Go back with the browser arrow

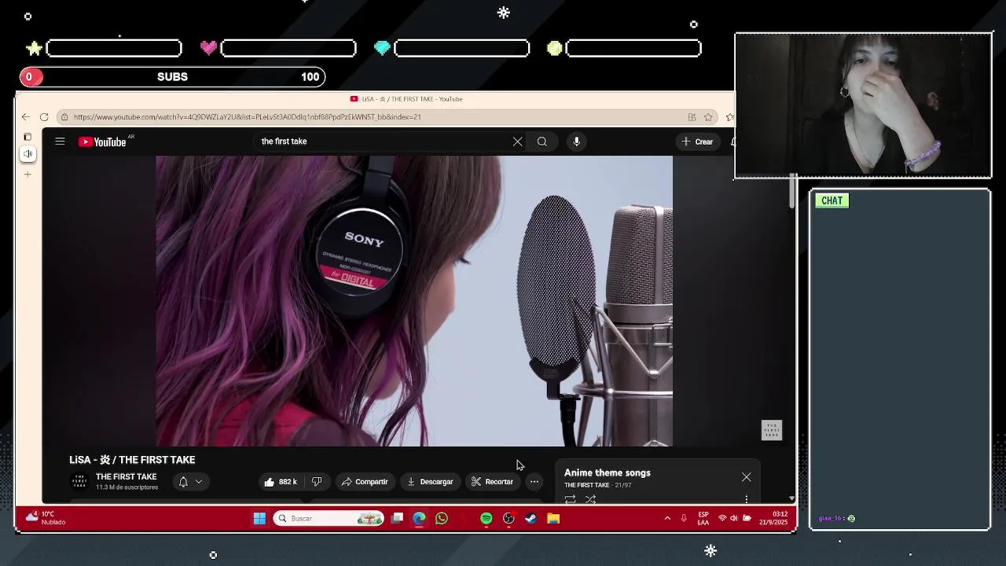[x=25, y=117]
